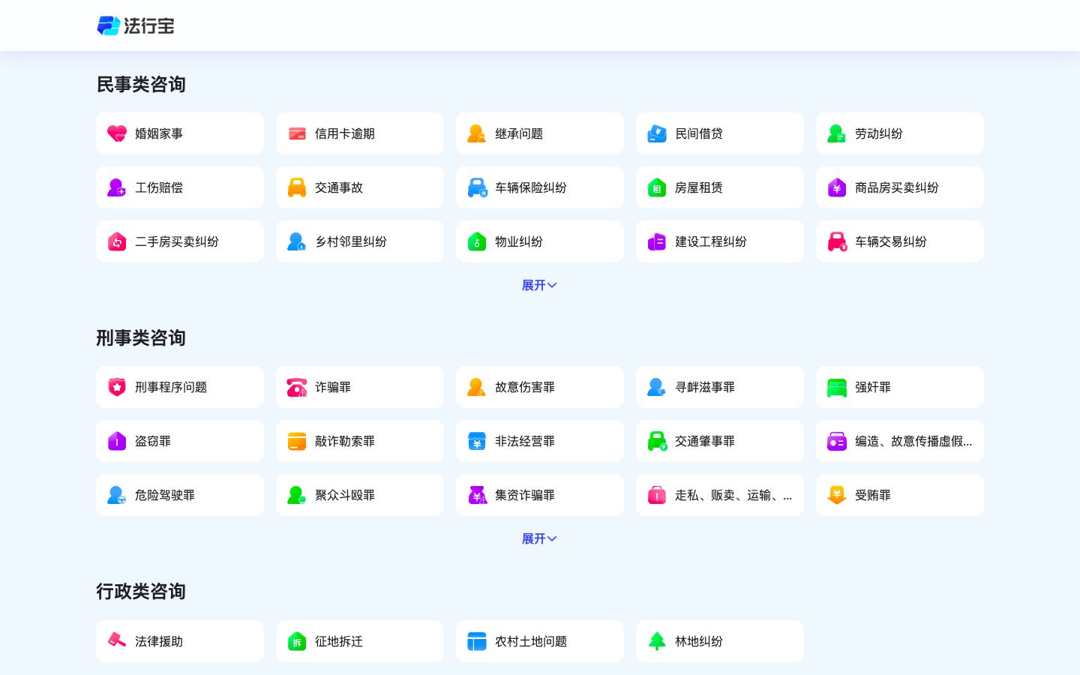Open the 信用卡逾期 consultation
Image resolution: width=1080 pixels, height=675 pixels.
360,133
